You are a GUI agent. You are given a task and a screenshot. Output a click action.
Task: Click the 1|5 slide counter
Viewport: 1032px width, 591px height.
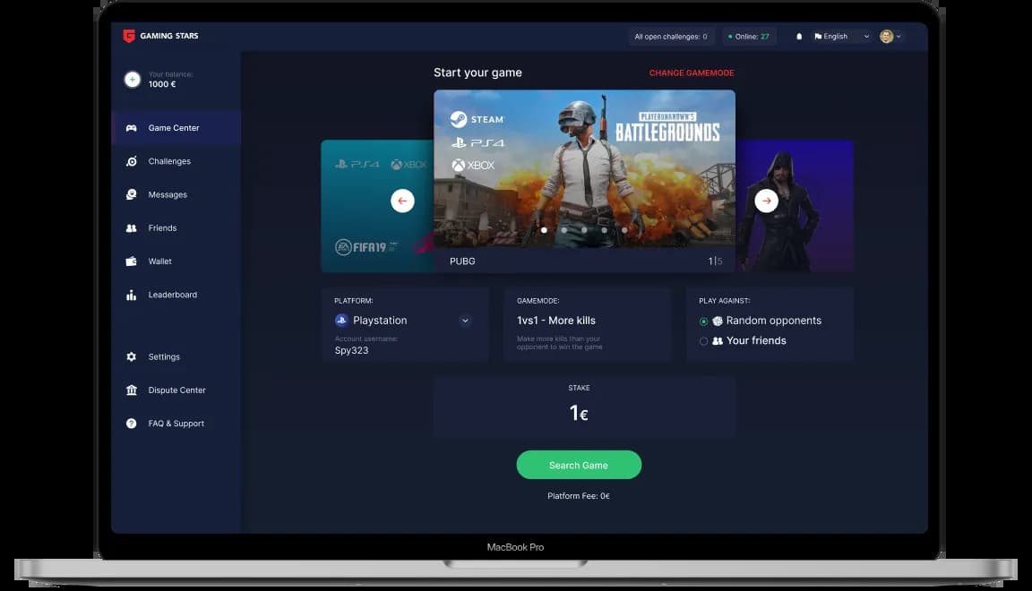pyautogui.click(x=715, y=261)
